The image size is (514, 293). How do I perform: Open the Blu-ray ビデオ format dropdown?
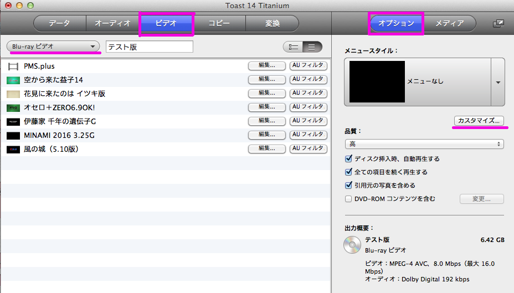(x=53, y=47)
